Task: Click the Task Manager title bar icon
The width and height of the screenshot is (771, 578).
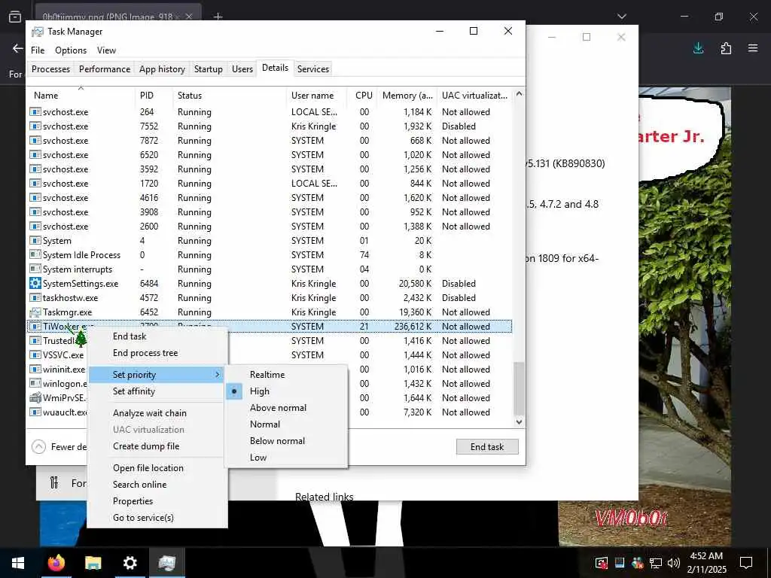Action: [x=38, y=32]
